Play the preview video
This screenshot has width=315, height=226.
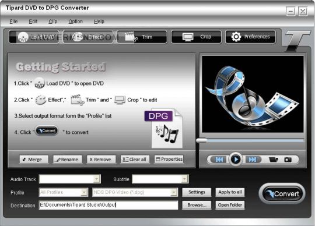pyautogui.click(x=236, y=160)
